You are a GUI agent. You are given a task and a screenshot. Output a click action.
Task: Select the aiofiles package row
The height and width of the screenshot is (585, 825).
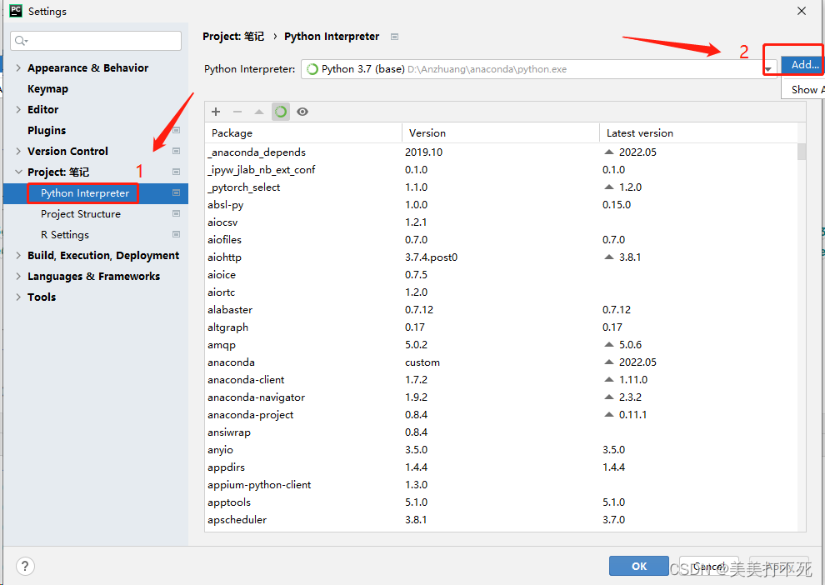(x=501, y=239)
